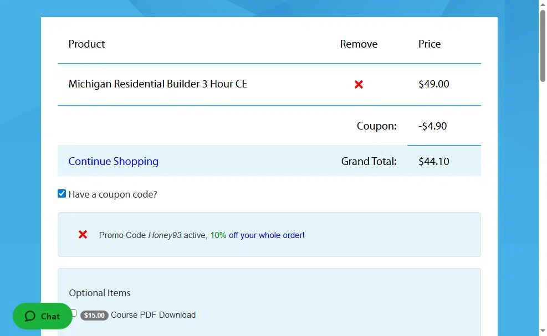
Task: Click the $15.00 price badge
Action: point(94,315)
